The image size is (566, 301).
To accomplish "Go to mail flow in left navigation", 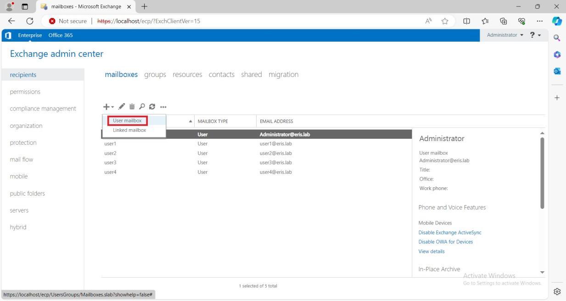I will 22,159.
